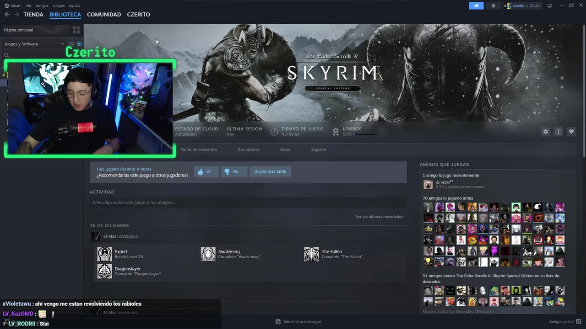This screenshot has width=586, height=329.
Task: Add game to favorites heart icon
Action: click(x=571, y=132)
